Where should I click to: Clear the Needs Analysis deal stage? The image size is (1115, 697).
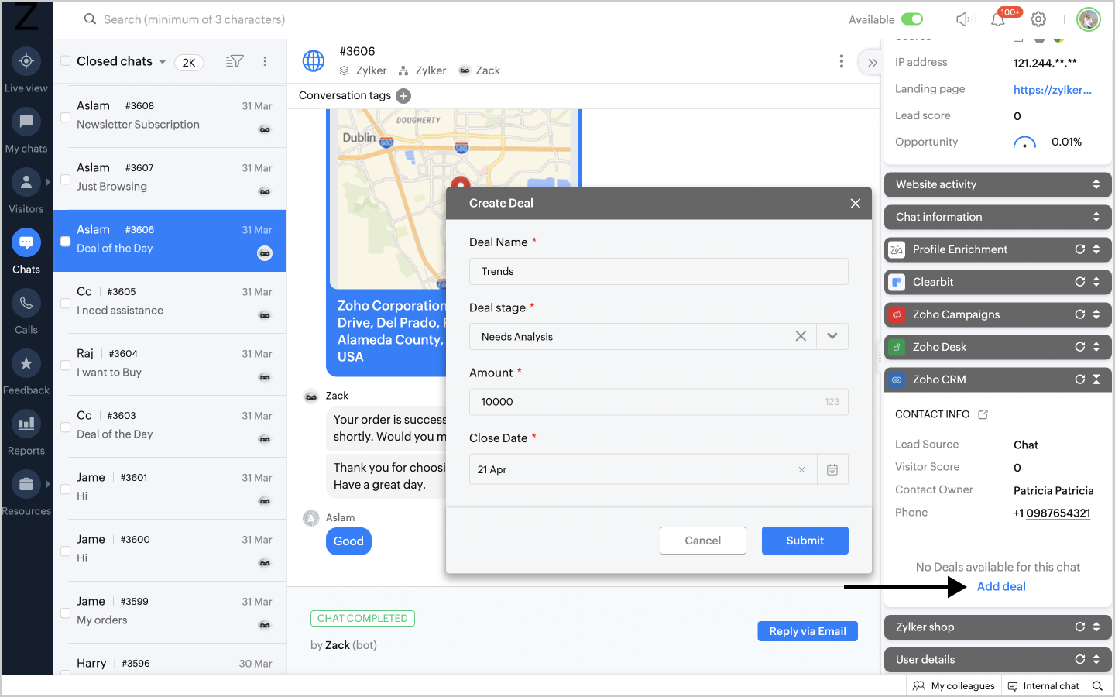[x=801, y=336]
